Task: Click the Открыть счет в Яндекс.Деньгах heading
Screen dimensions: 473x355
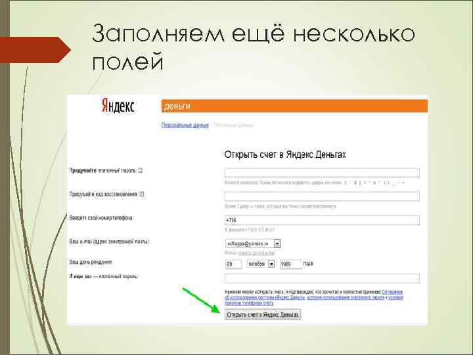Action: pos(285,154)
